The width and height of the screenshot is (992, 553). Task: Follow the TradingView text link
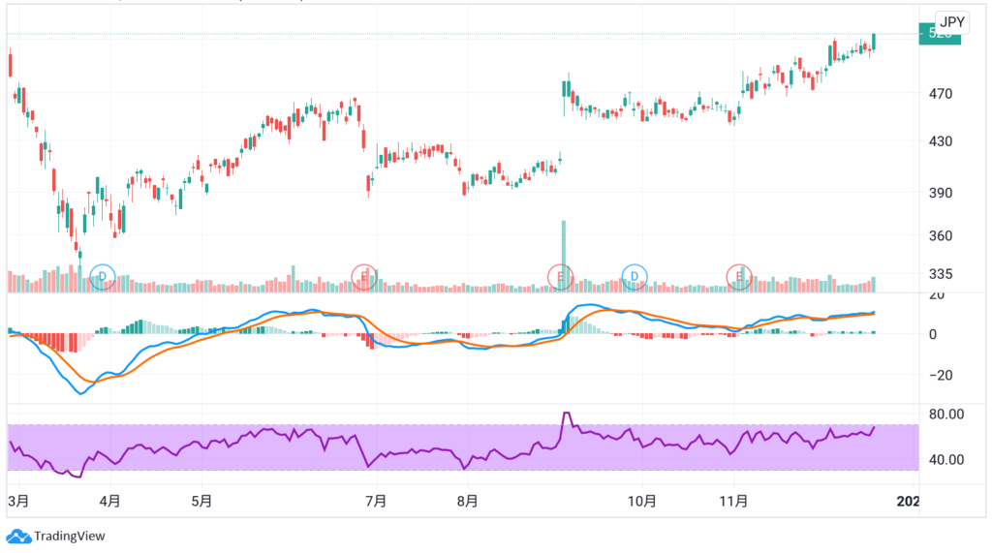(70, 536)
